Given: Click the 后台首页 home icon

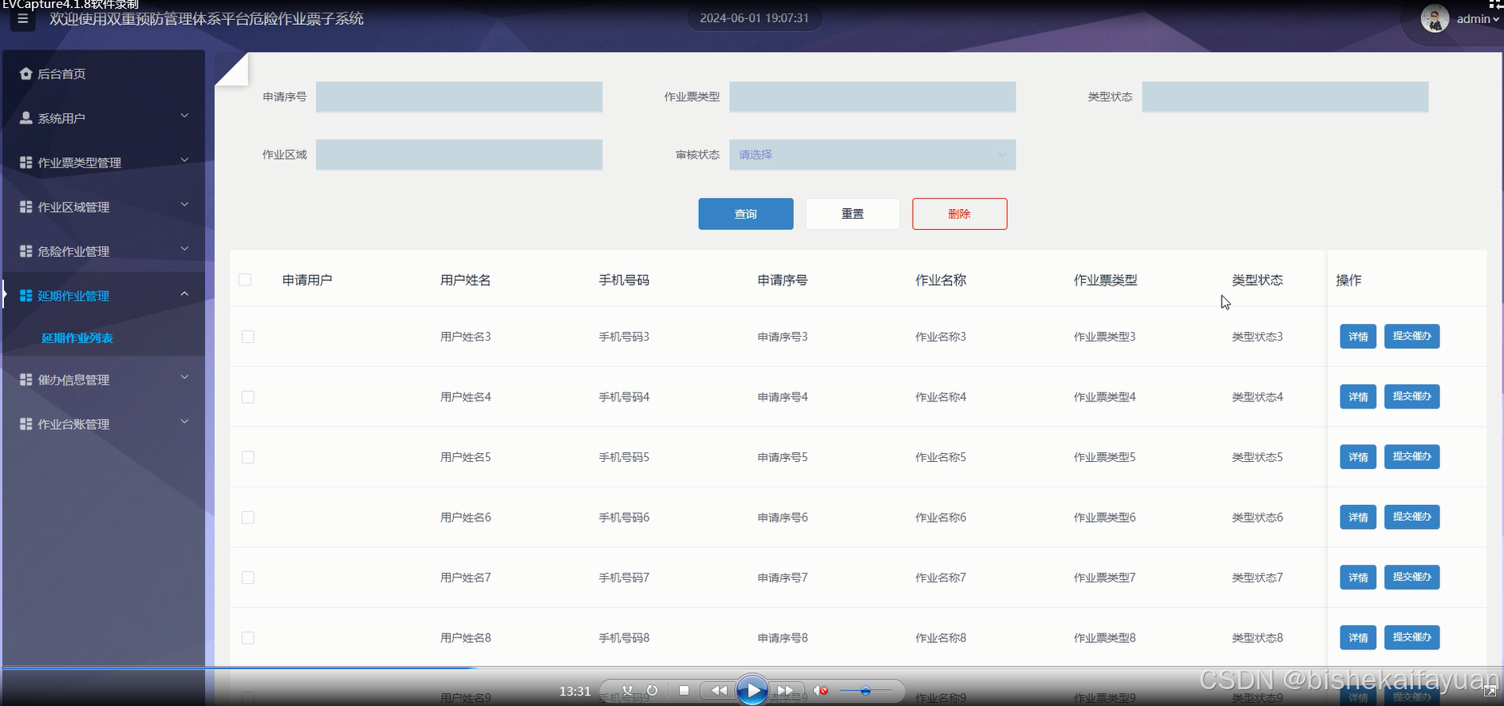Looking at the screenshot, I should coord(26,73).
